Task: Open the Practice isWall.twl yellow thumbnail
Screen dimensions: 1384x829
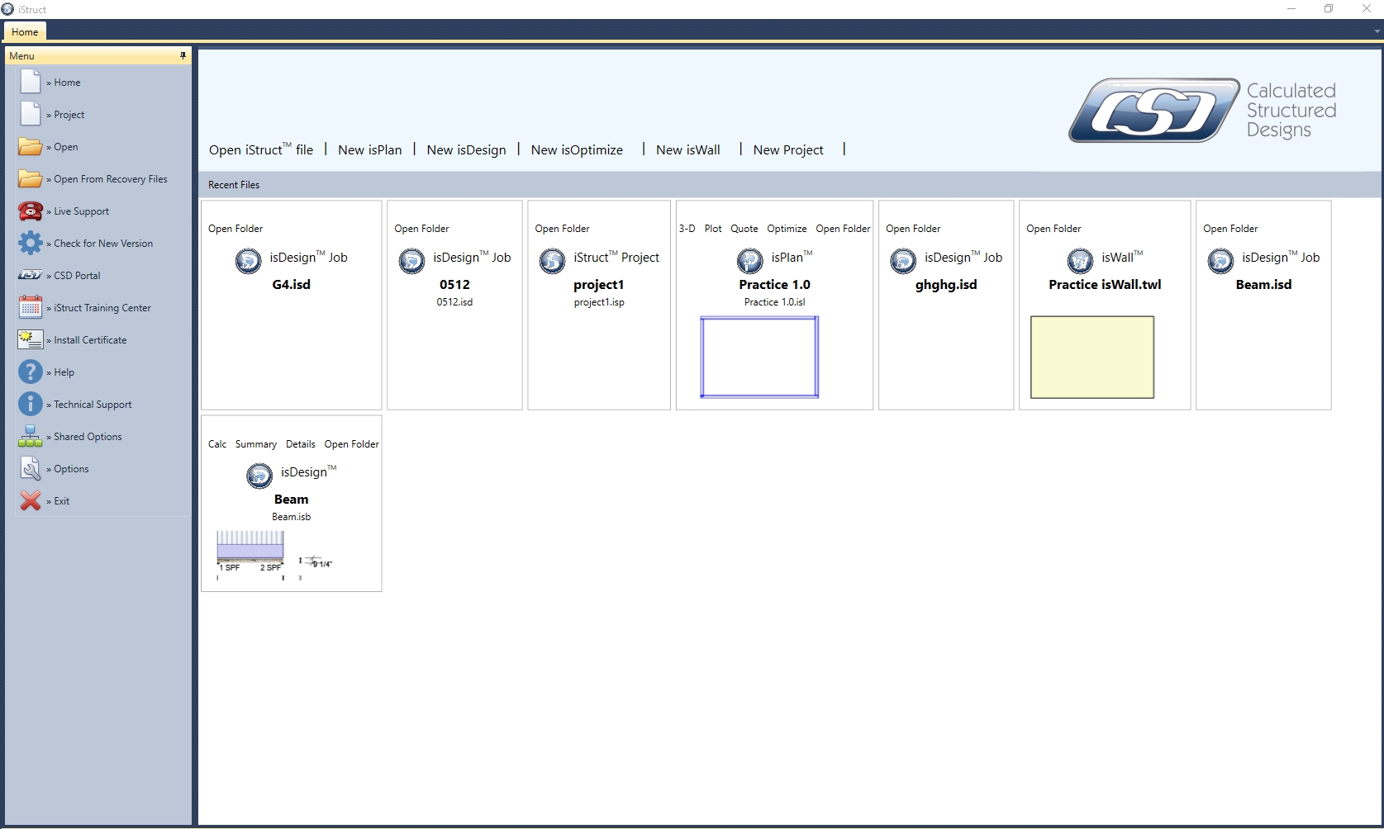Action: [x=1092, y=357]
